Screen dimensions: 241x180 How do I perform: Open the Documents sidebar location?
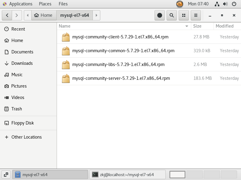coord(28,52)
